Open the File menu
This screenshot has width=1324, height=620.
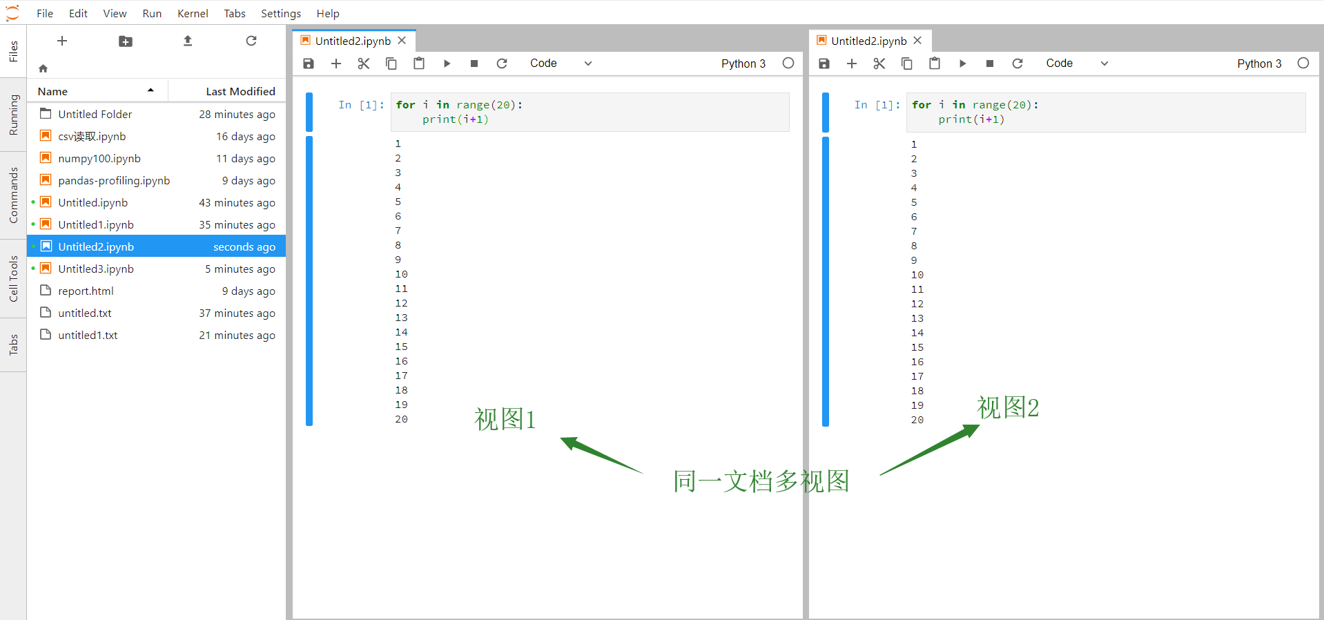[45, 13]
